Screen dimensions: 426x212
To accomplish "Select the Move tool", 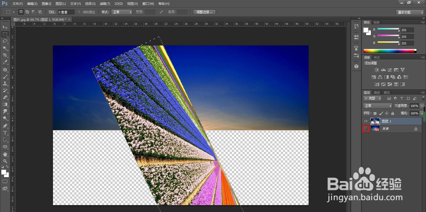I will (x=5, y=27).
